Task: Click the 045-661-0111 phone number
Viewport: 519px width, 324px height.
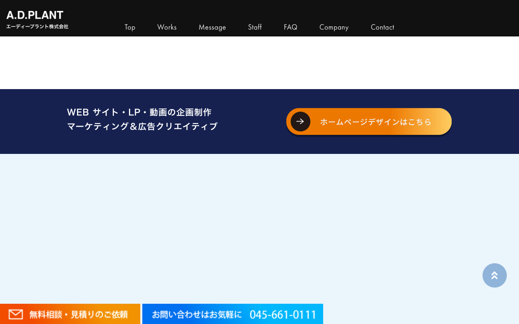Action: [x=283, y=314]
